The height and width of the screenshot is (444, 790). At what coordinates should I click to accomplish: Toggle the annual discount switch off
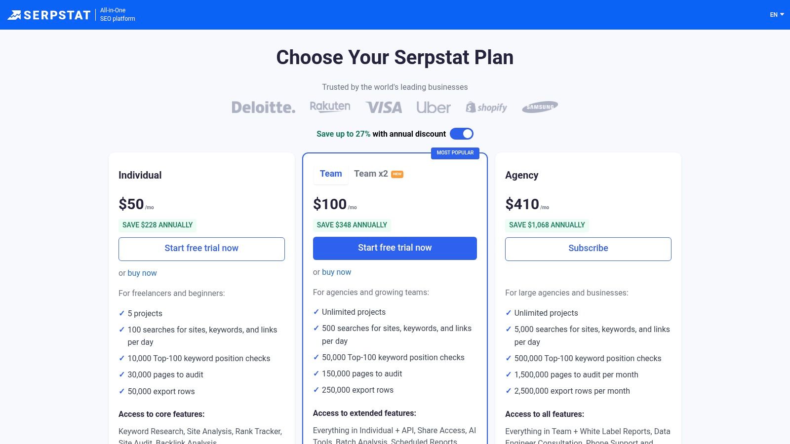click(462, 134)
